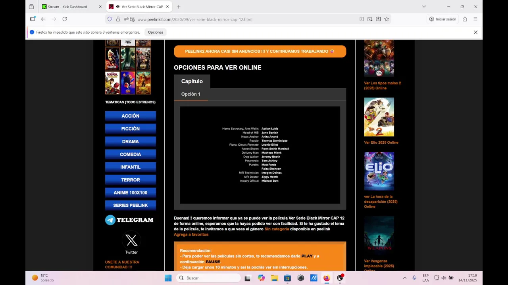Open File Explorer from taskbar

(274, 278)
